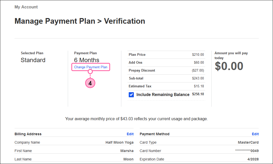This screenshot has width=273, height=164.
Task: Click the Add Ons row label
Action: coord(135,62)
